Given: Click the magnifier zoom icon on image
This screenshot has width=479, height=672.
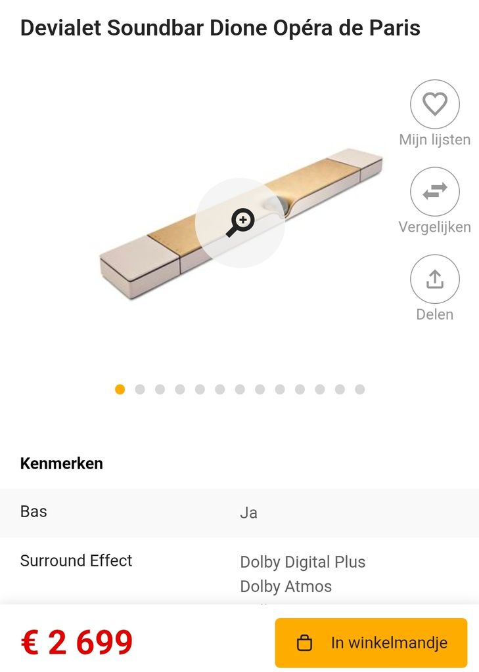Looking at the screenshot, I should click(x=240, y=222).
